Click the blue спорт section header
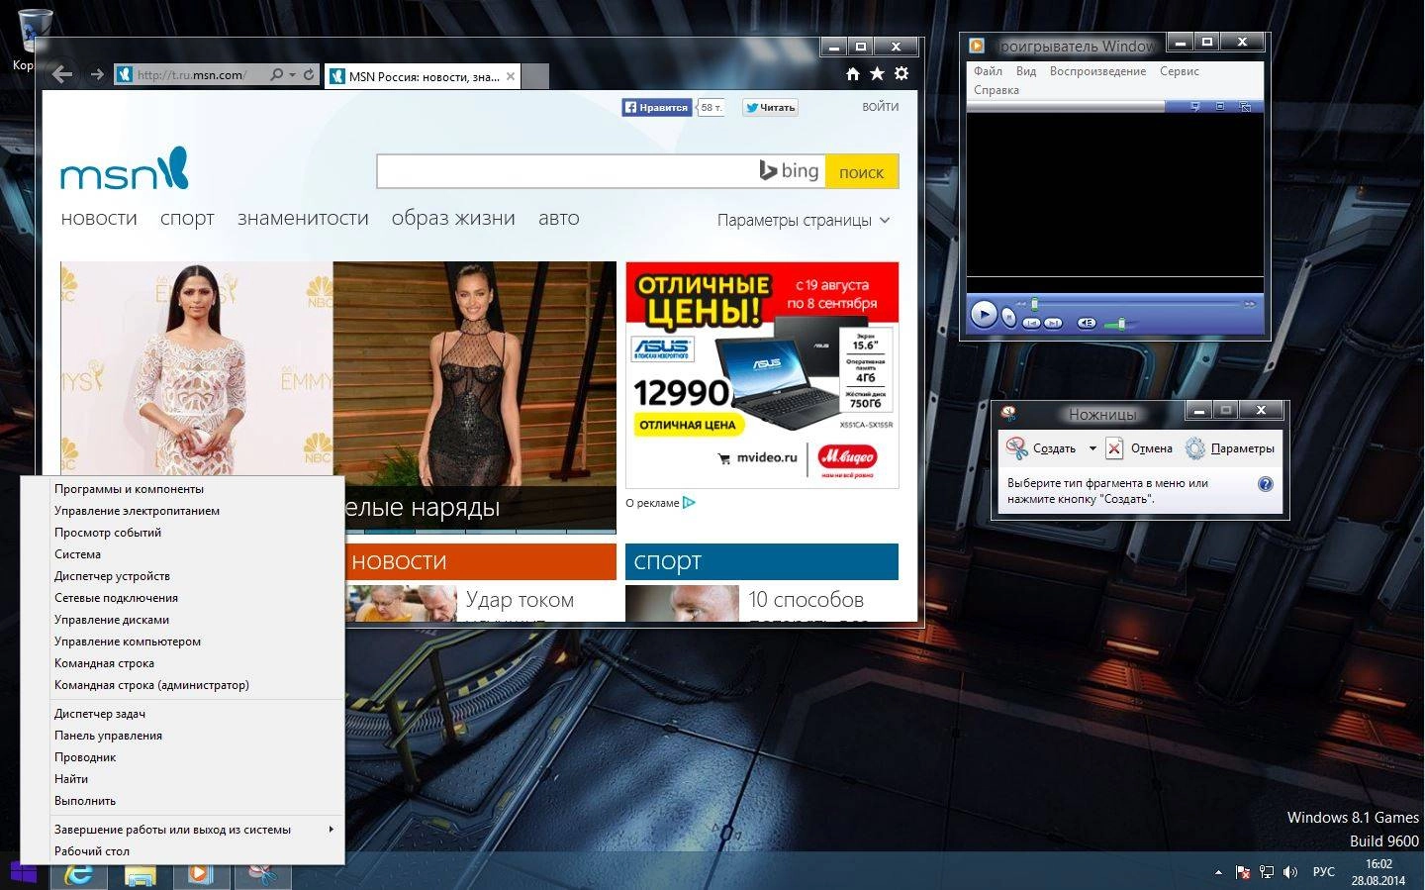This screenshot has height=890, width=1425. coord(762,561)
